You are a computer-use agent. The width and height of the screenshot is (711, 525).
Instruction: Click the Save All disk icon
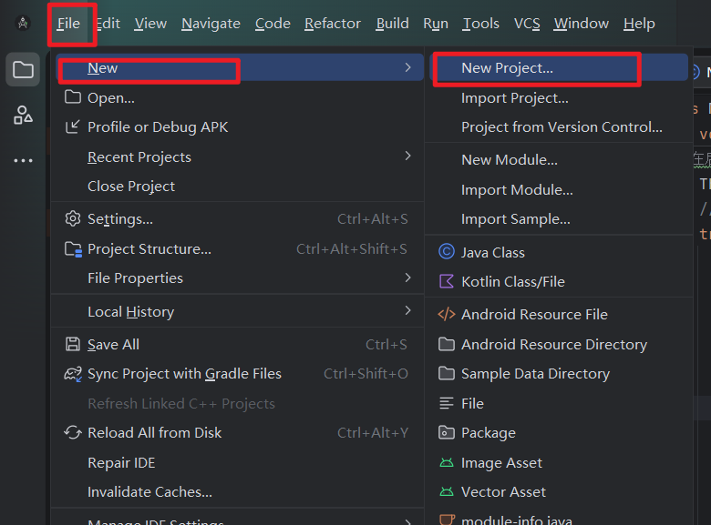tap(73, 345)
